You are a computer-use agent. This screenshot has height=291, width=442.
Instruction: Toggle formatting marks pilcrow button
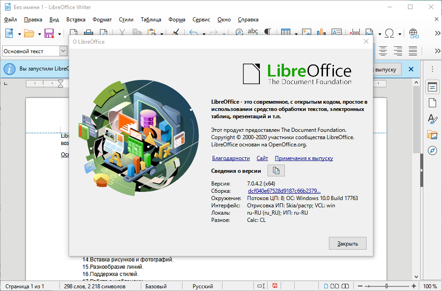pyautogui.click(x=268, y=32)
